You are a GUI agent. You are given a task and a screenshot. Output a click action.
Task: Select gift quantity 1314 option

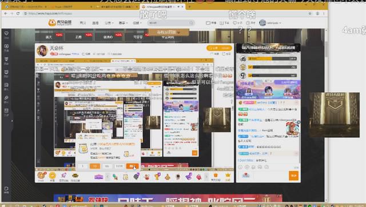click(x=119, y=166)
